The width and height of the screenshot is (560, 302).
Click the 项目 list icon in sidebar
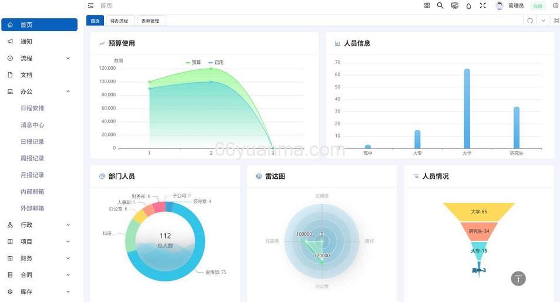coord(11,242)
